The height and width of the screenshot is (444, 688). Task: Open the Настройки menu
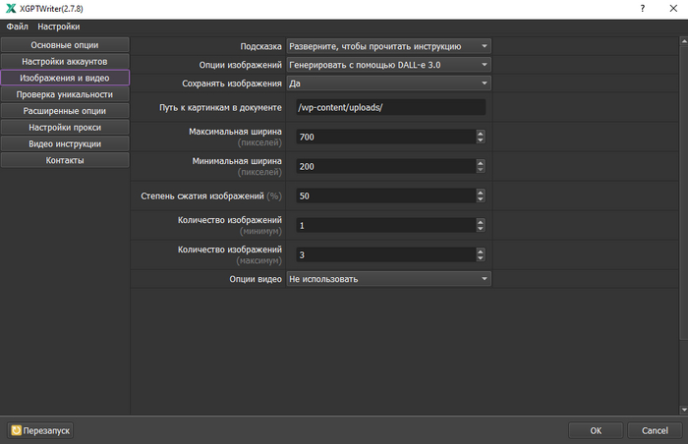(59, 27)
